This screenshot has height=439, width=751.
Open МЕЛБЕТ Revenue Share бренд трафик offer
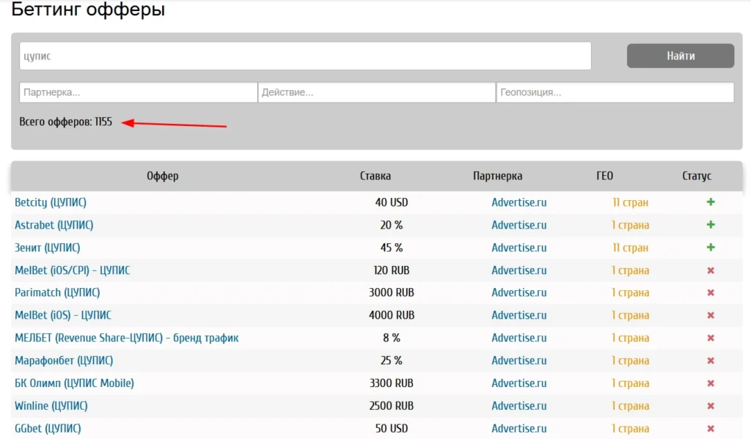point(126,338)
